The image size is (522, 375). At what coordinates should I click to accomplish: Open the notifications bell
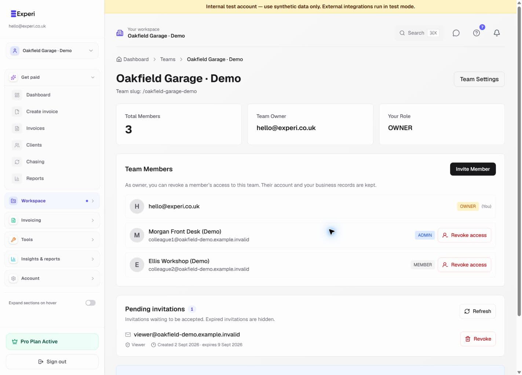497,33
